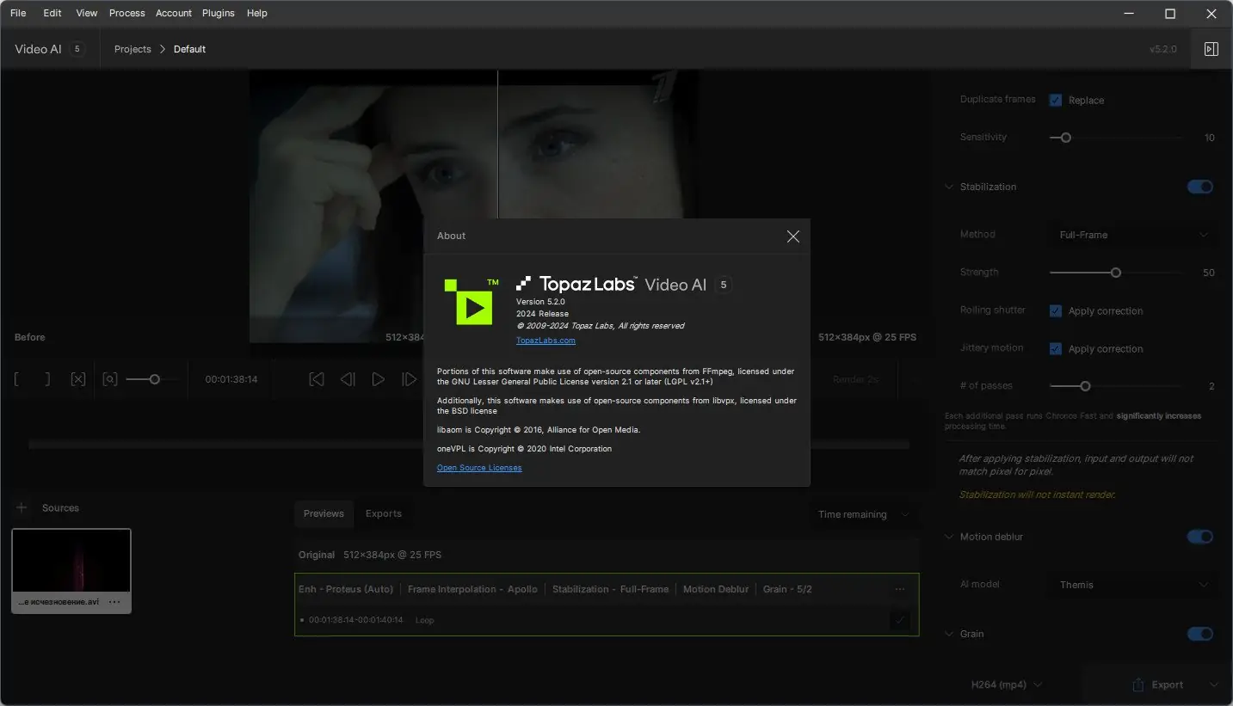Open the H264 (mp4) format dropdown

1006,685
